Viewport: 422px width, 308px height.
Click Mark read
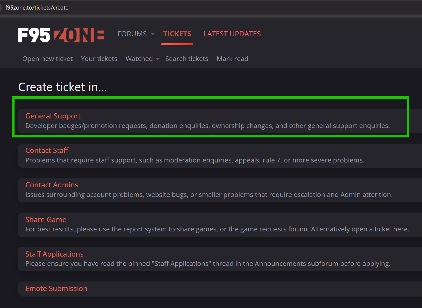click(x=232, y=59)
